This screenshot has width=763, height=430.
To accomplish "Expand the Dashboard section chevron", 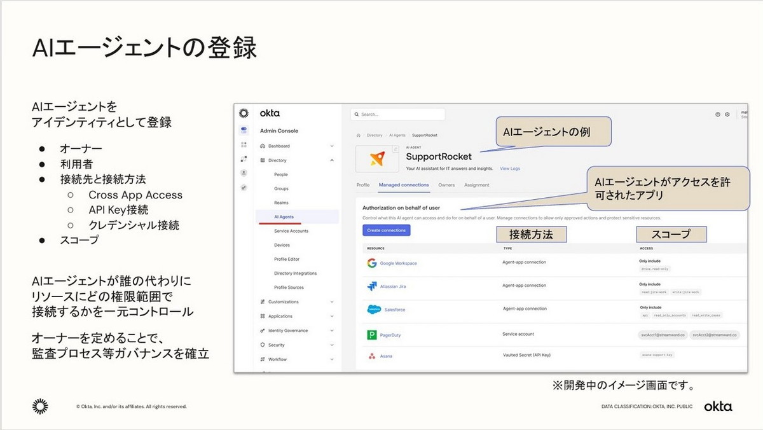I will [332, 146].
